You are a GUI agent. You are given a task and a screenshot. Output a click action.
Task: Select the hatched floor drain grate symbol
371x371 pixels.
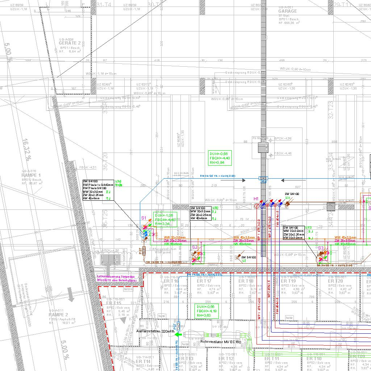[111, 259]
